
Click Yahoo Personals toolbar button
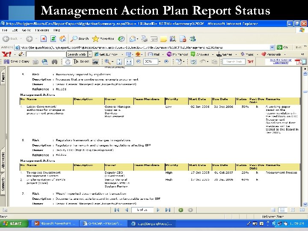click(x=271, y=54)
